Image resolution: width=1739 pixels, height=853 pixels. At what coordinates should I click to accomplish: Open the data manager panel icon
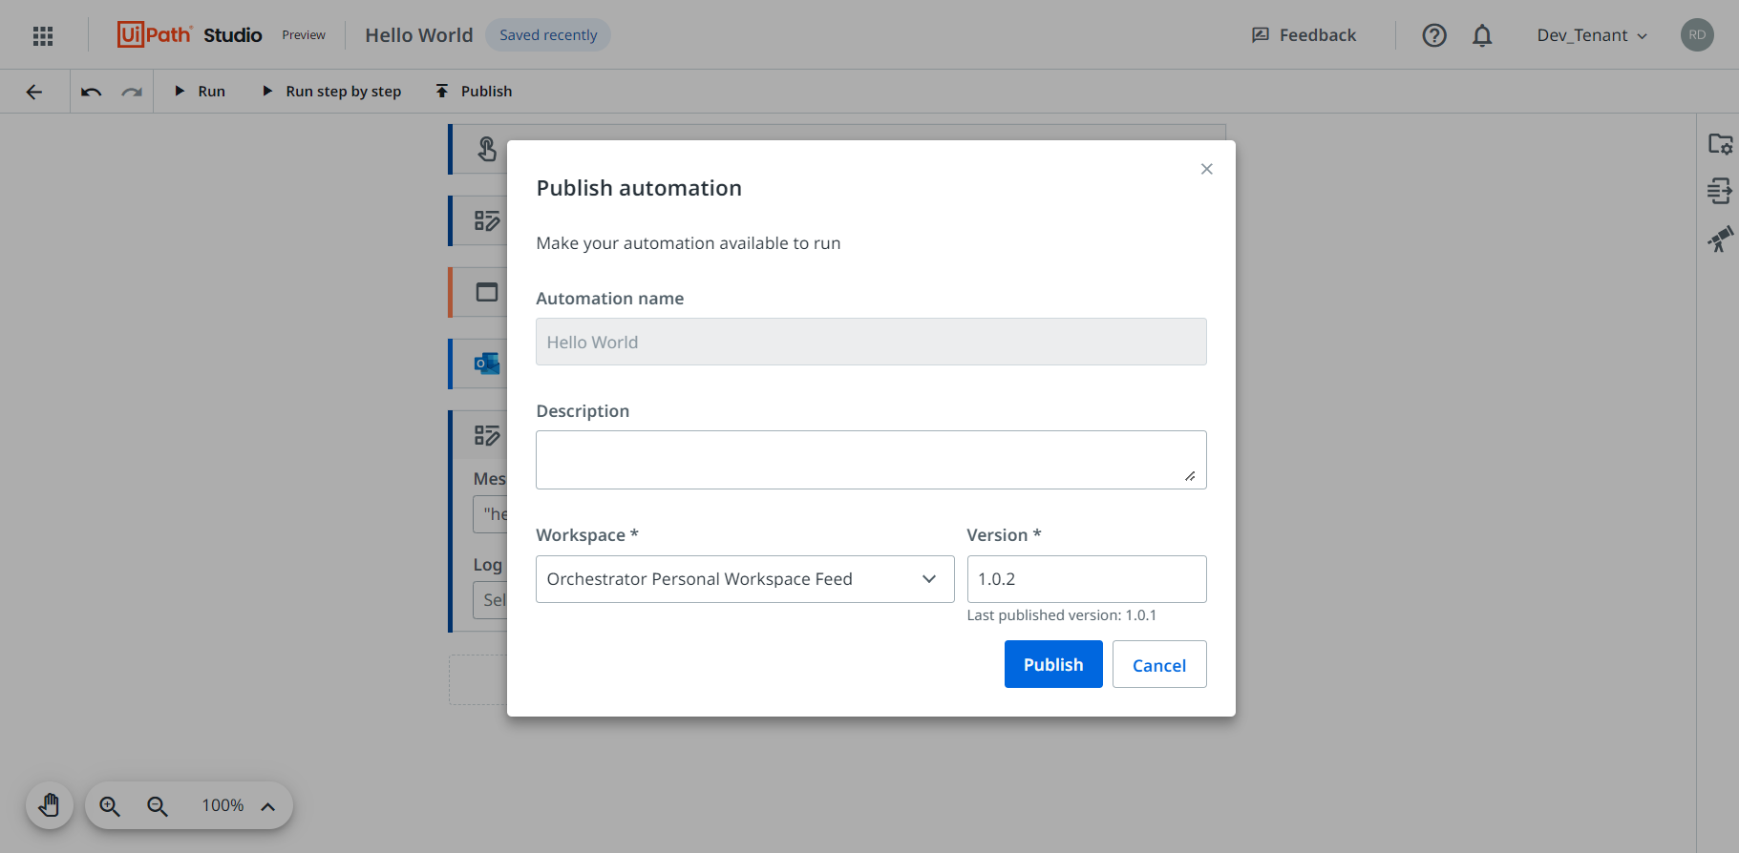point(1720,191)
